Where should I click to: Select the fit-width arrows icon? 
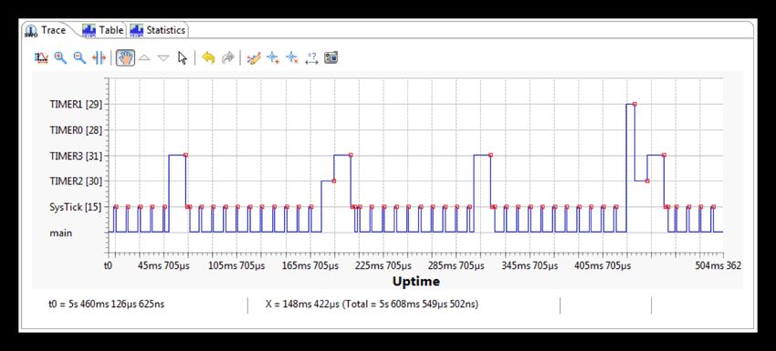click(x=99, y=57)
